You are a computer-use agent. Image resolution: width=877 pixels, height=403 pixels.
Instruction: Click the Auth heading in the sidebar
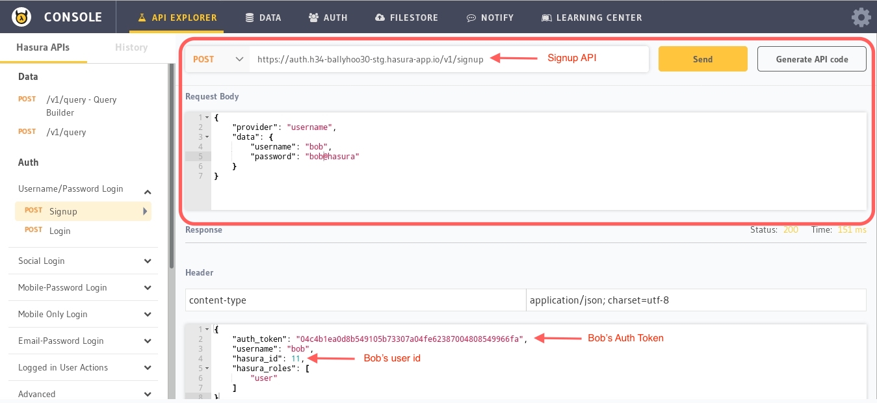coord(28,162)
